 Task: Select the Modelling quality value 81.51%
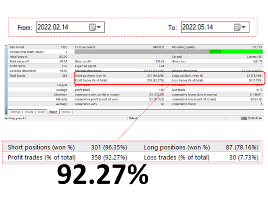(x=258, y=47)
